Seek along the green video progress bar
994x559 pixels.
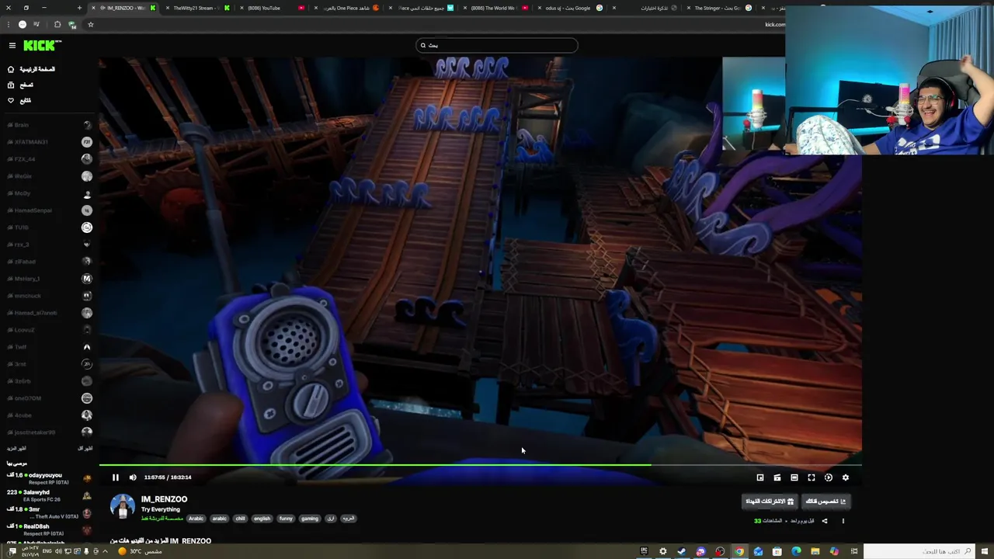click(480, 465)
